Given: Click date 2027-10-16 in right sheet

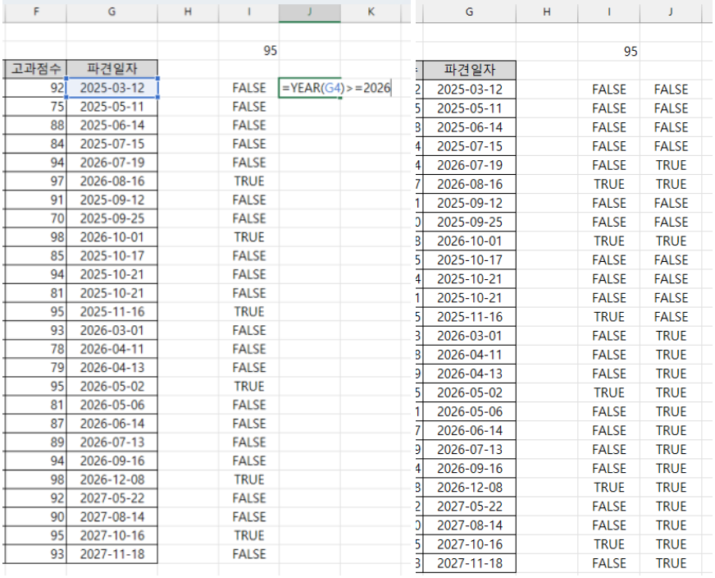Looking at the screenshot, I should 470,544.
